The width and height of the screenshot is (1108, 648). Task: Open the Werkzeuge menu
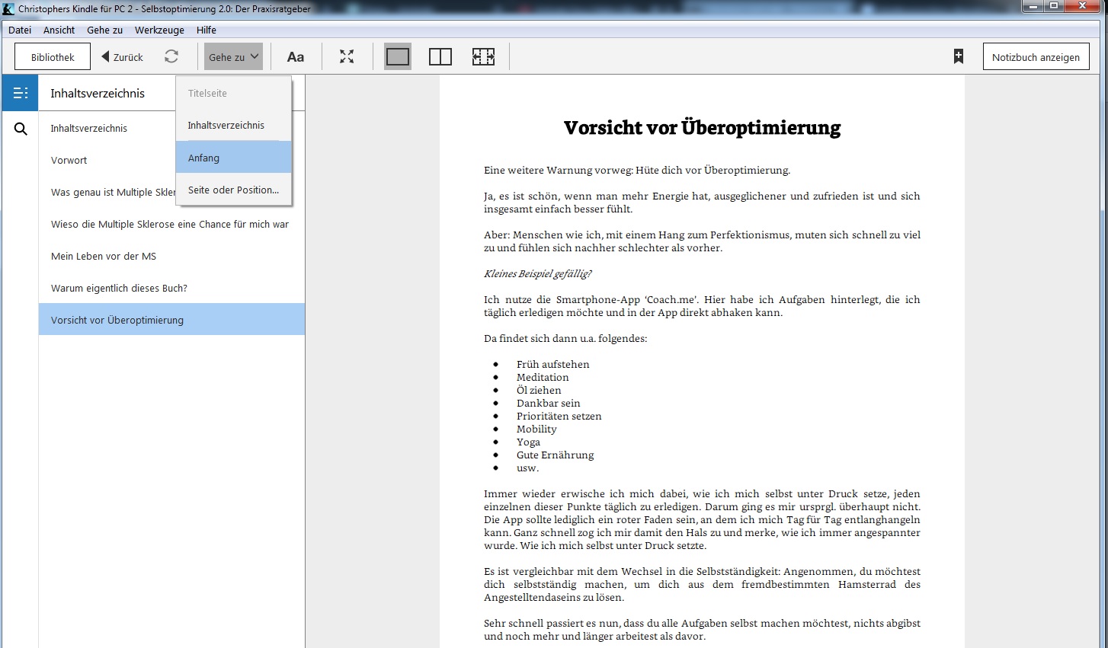159,30
